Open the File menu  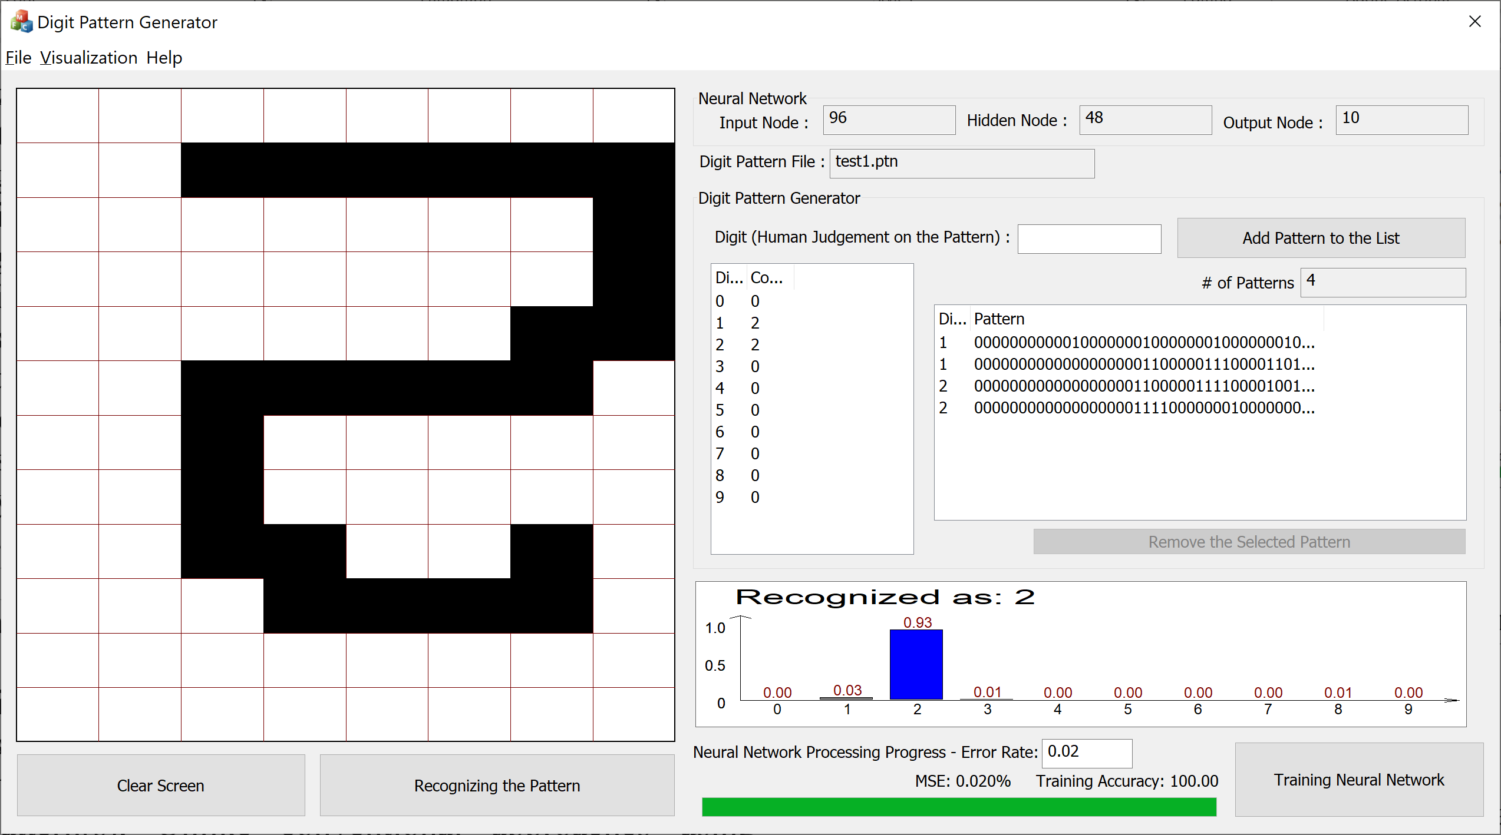pos(18,58)
